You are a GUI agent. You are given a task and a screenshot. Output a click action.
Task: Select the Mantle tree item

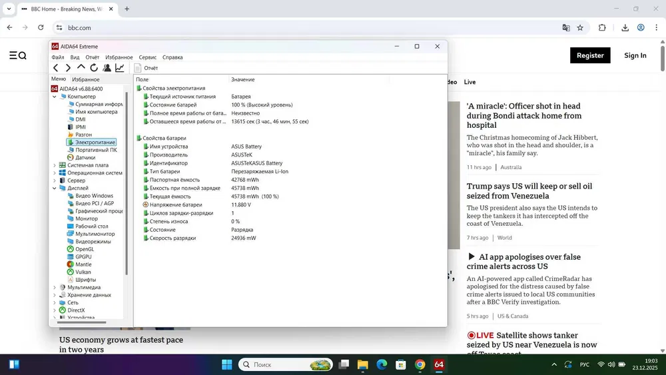click(x=79, y=264)
